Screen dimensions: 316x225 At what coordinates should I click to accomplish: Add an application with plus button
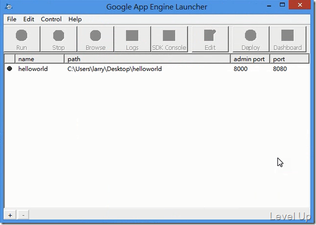(10, 215)
